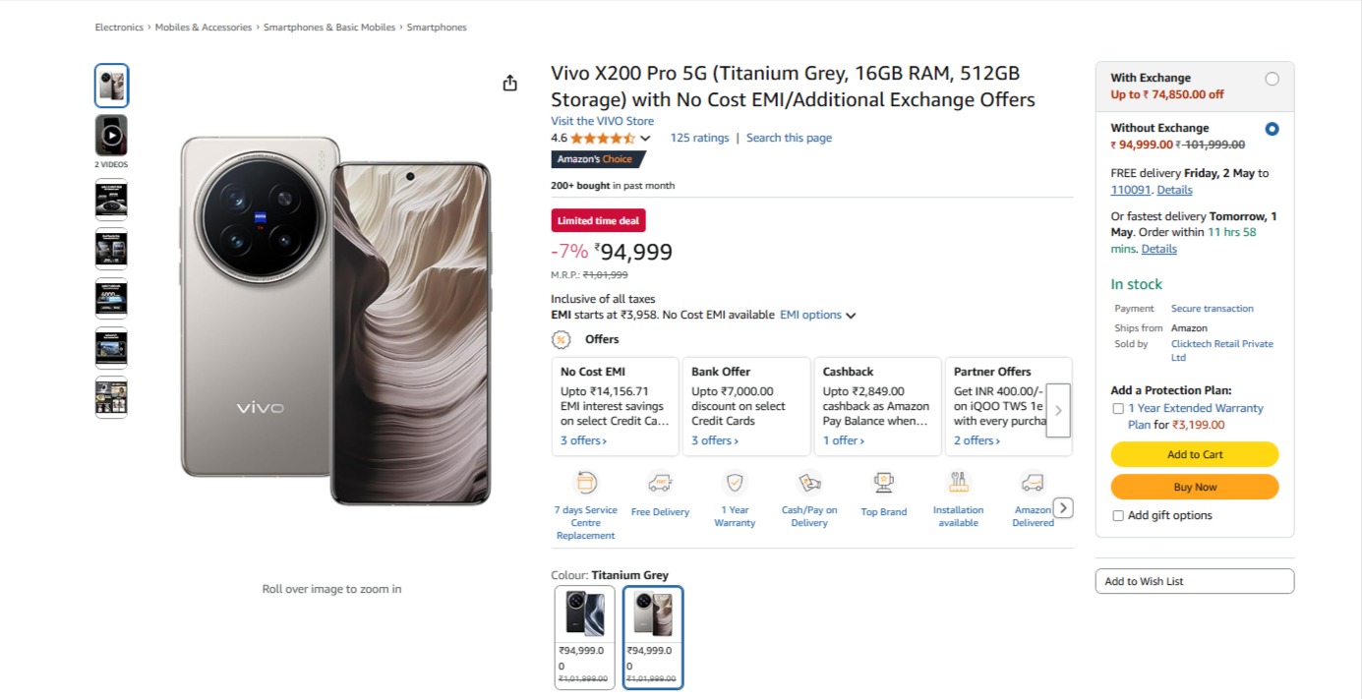This screenshot has width=1362, height=699.
Task: Click the Free Delivery truck icon
Action: (660, 483)
